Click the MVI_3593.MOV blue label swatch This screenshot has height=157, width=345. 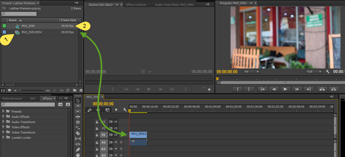[x=4, y=32]
